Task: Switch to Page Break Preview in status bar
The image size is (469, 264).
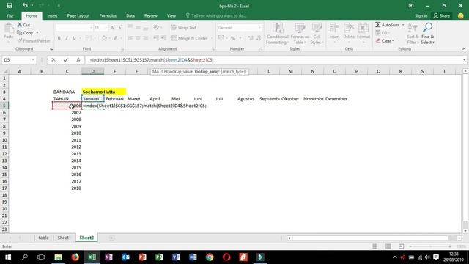Action: point(401,246)
